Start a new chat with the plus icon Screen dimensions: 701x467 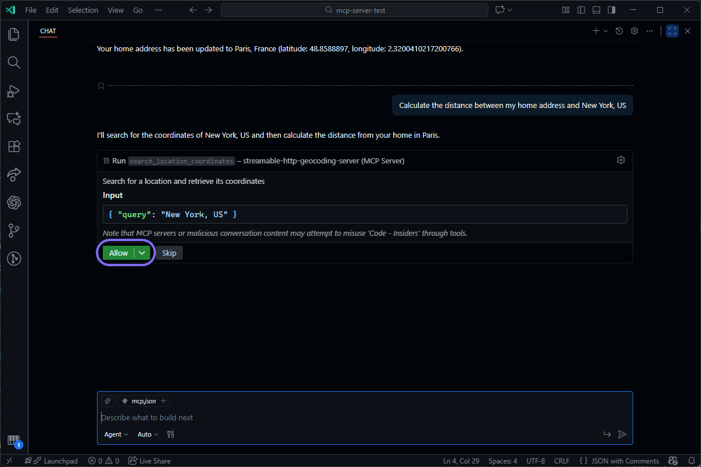596,31
